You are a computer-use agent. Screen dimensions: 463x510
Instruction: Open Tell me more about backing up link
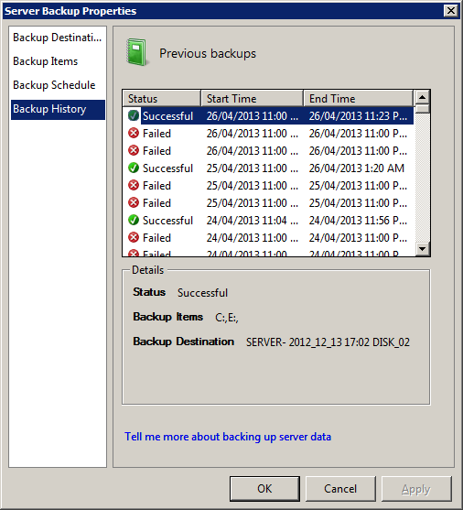(x=228, y=437)
